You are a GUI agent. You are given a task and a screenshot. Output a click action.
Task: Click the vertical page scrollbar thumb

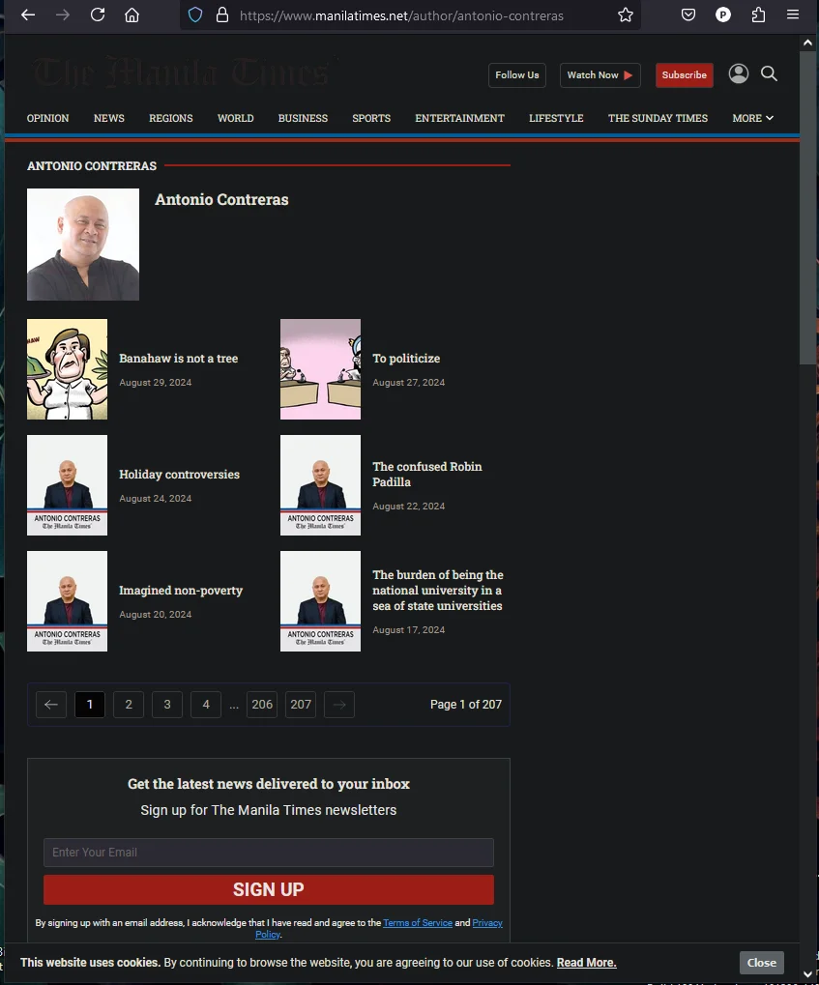pyautogui.click(x=807, y=207)
